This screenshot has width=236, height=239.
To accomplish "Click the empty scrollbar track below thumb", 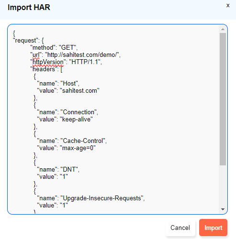I will [x=223, y=185].
